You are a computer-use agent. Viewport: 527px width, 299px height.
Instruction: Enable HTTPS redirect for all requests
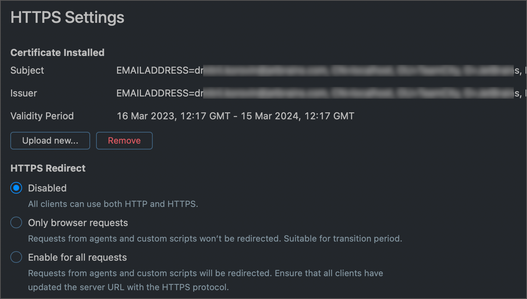[16, 257]
